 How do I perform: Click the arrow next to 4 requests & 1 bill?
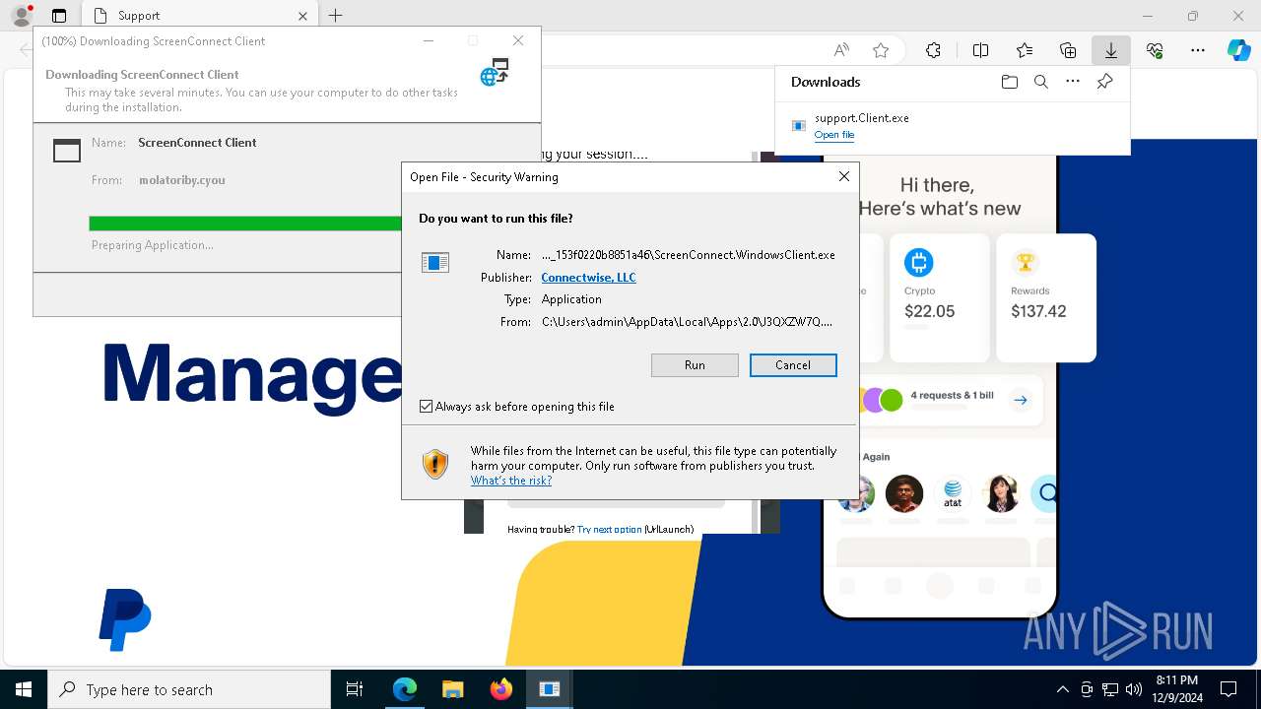[x=1021, y=400]
